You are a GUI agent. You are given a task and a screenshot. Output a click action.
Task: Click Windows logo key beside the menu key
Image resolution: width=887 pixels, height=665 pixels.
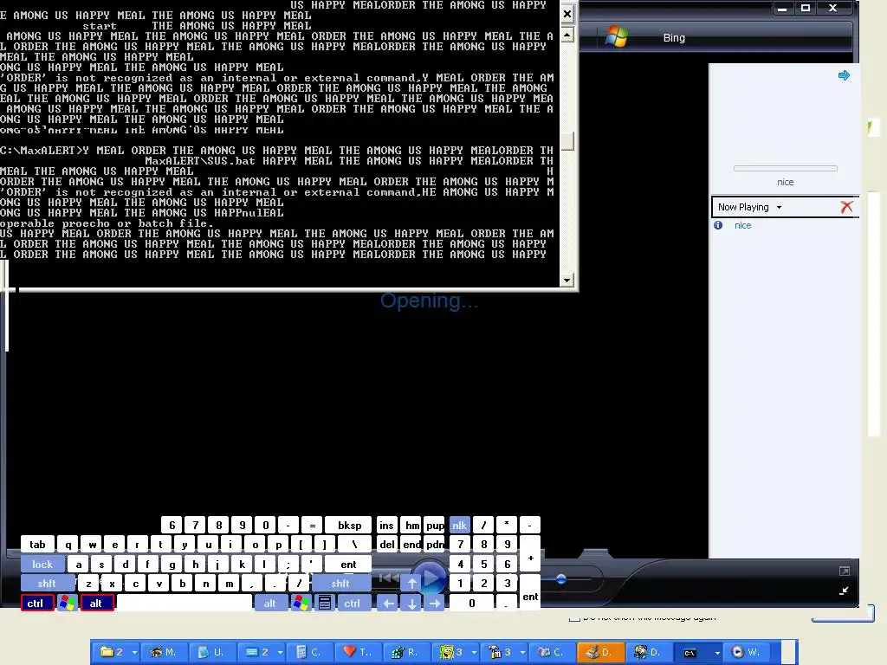(x=301, y=603)
